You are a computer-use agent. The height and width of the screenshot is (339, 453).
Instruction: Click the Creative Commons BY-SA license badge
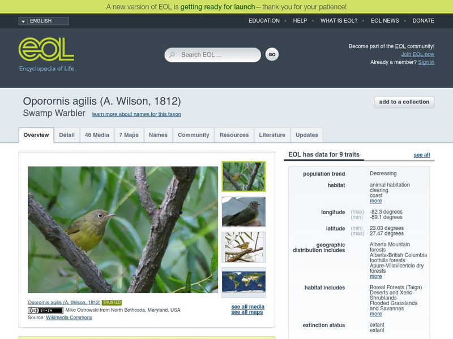coord(45,310)
